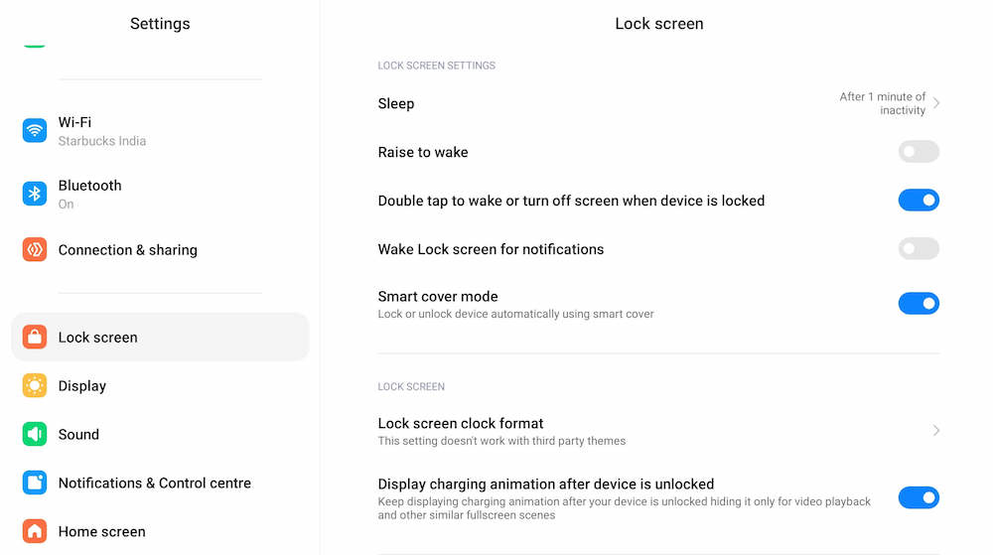Viewport: 993px width, 555px height.
Task: Click the Connection & sharing icon
Action: 35,249
